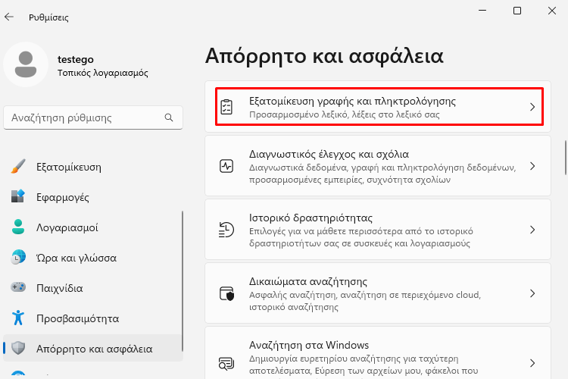Open Διαγνωστικός έλεγχος και σχόλια settings

[378, 166]
